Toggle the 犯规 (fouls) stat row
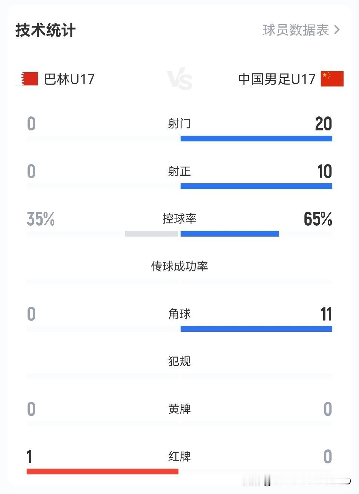The width and height of the screenshot is (359, 494). 179,362
